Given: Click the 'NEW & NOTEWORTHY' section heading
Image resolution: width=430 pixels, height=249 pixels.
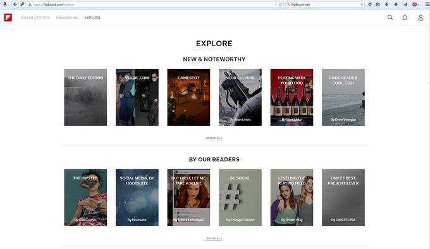Looking at the screenshot, I should [214, 59].
